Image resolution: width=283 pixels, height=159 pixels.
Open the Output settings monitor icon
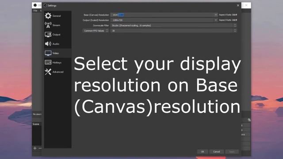(x=48, y=34)
